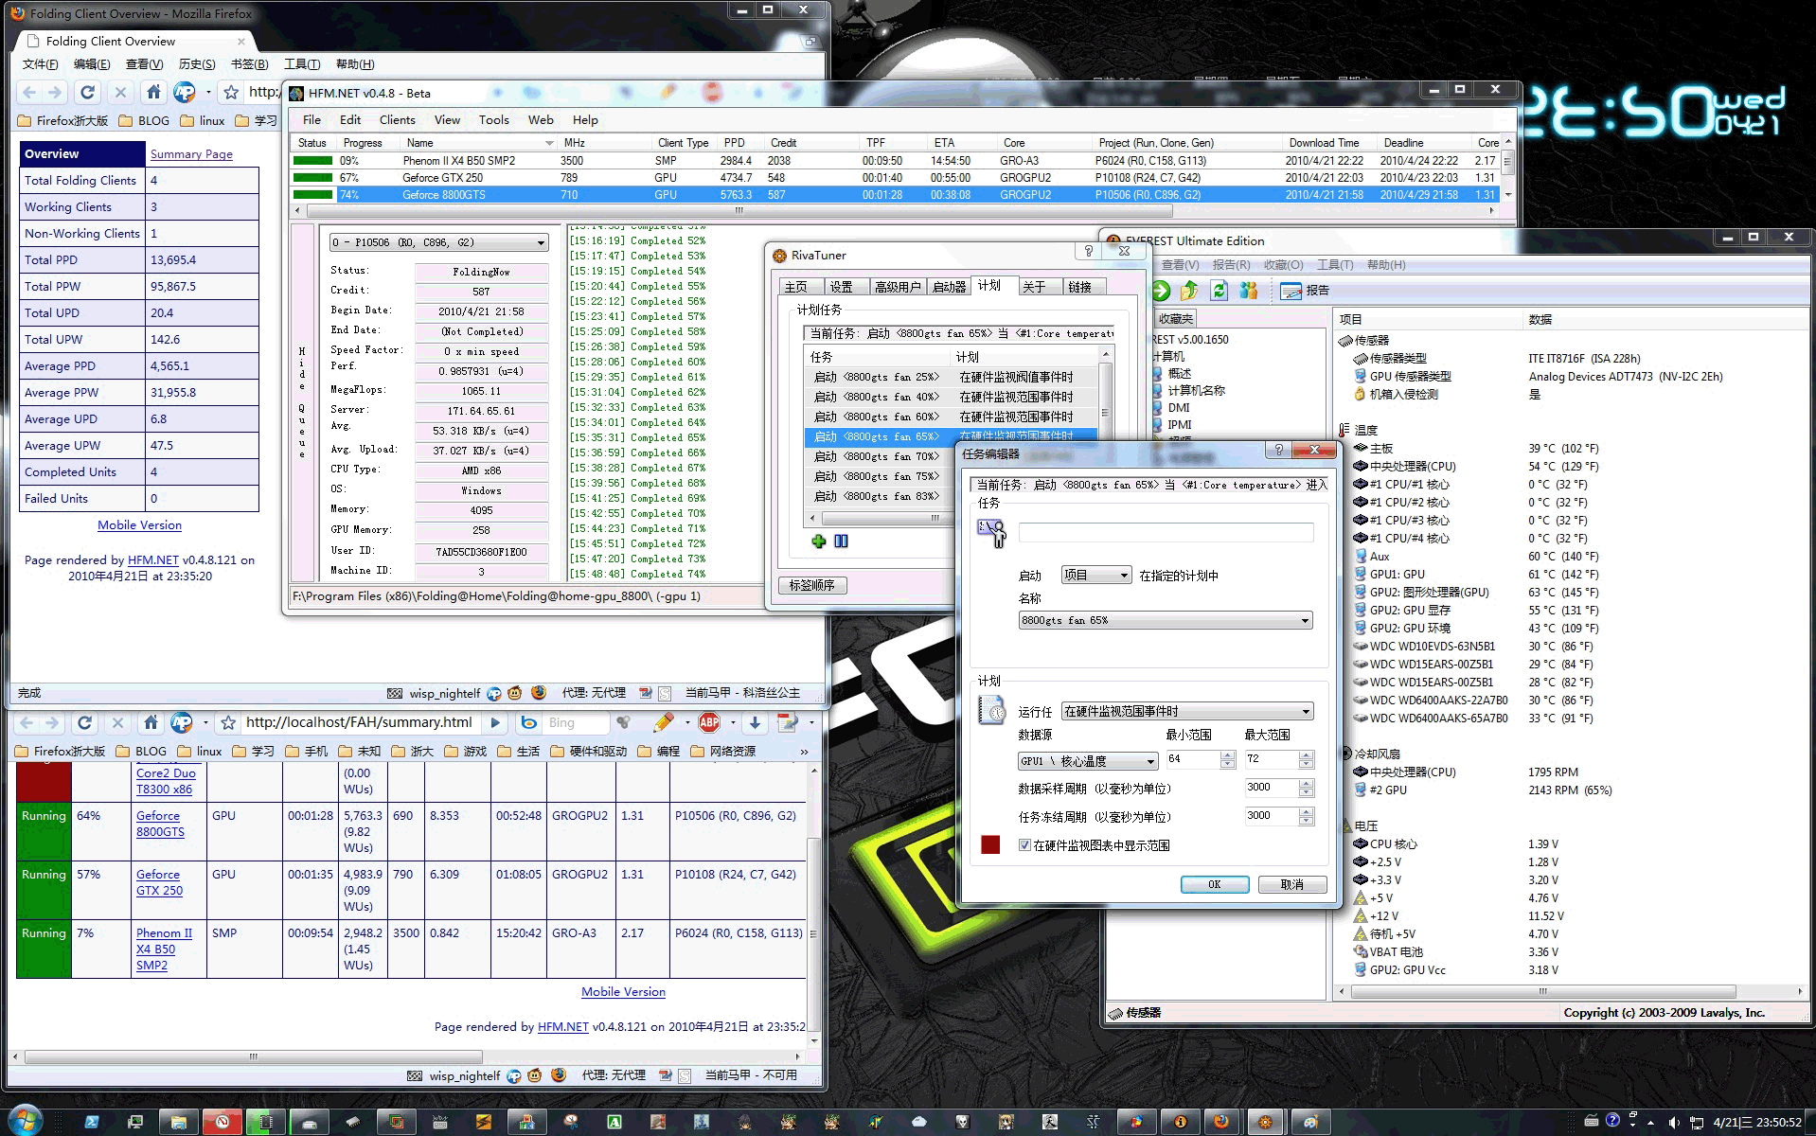Click the go arrow next to the localhost URL

click(494, 722)
